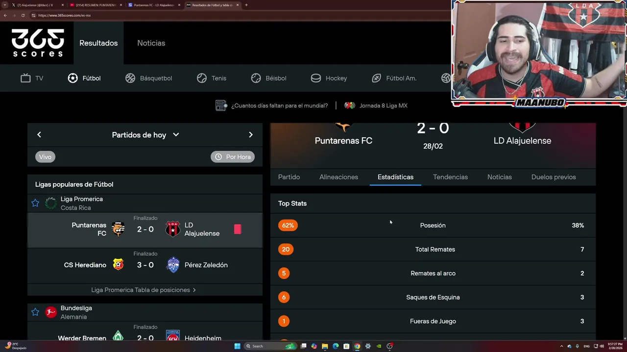This screenshot has height=352, width=627.
Task: Toggle the Vivo live filter
Action: 45,157
